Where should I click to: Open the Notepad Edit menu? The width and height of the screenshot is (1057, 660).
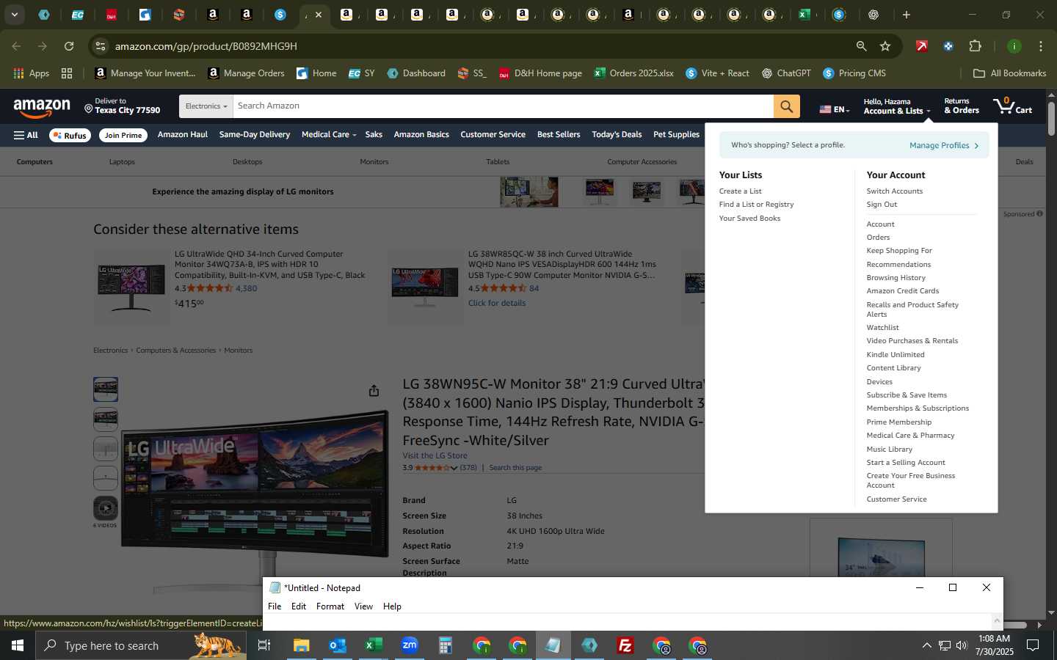point(299,606)
